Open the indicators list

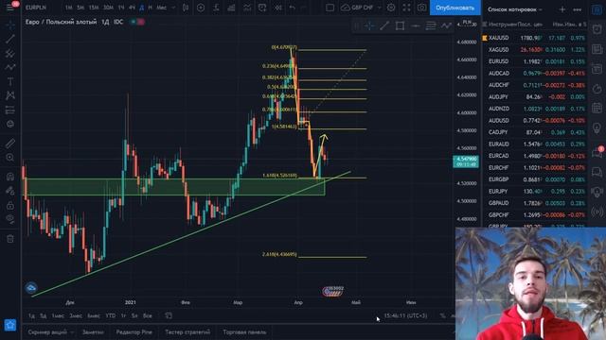(x=216, y=8)
